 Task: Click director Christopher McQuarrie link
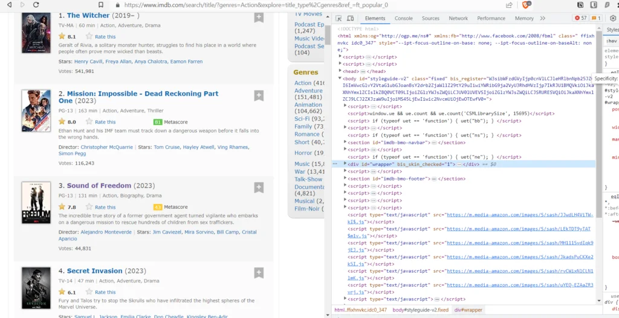pos(106,147)
